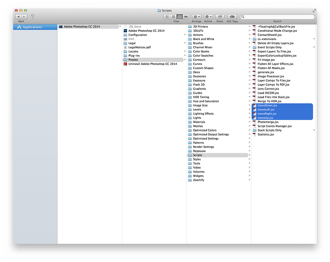Expand the Legal folder arrow
Viewport: 330px width, 262px height.
[x=185, y=43]
